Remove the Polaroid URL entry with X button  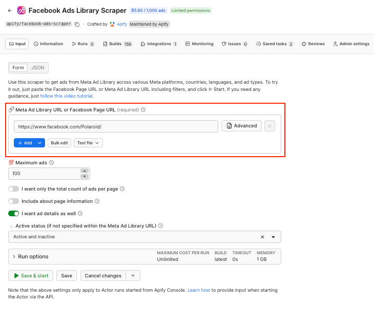click(269, 126)
